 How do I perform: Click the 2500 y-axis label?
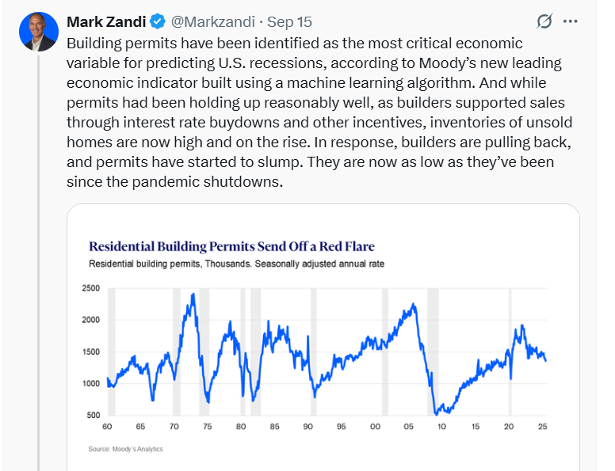90,288
